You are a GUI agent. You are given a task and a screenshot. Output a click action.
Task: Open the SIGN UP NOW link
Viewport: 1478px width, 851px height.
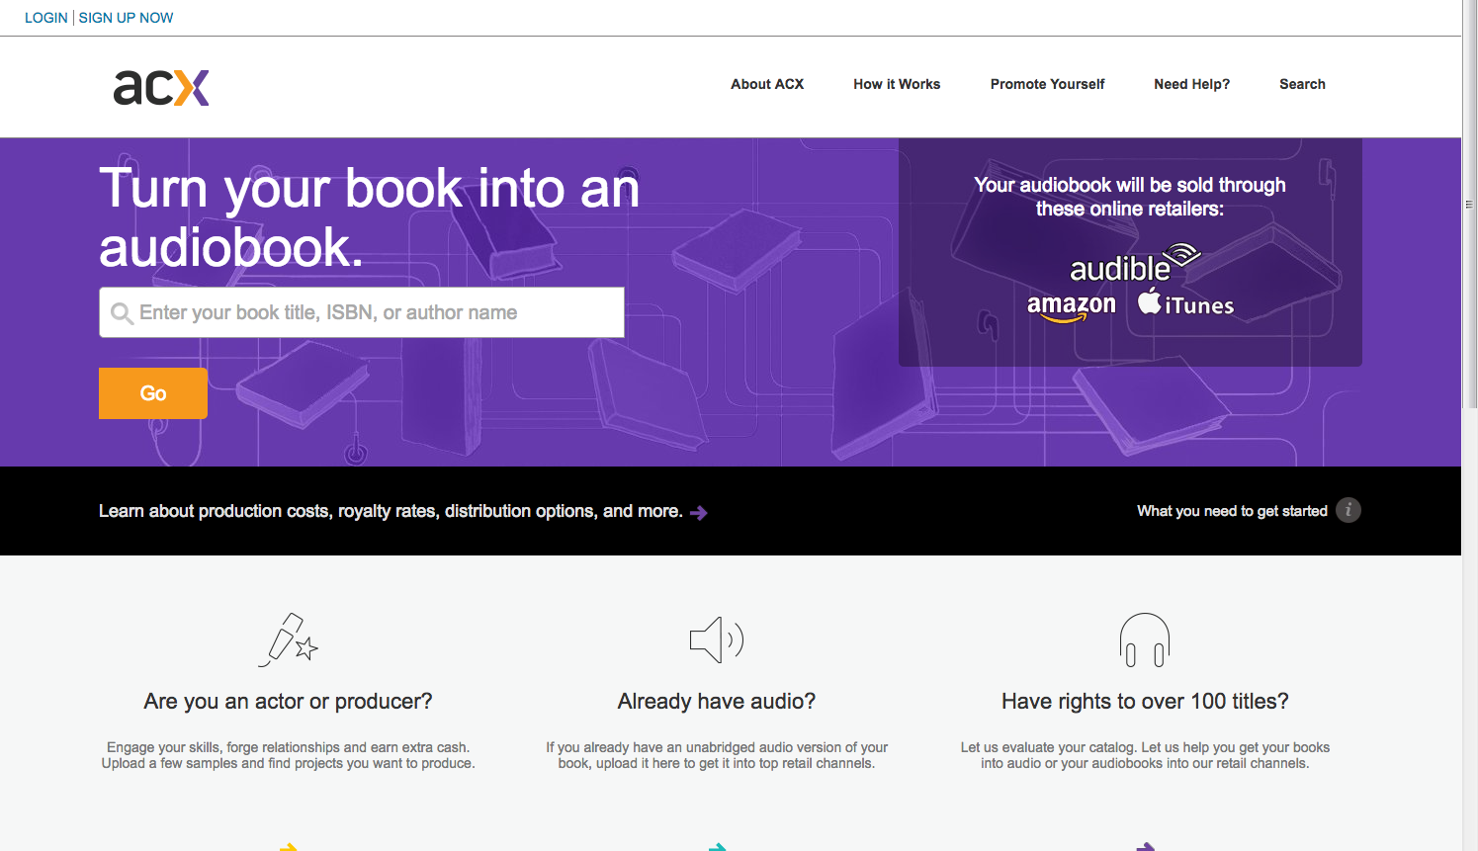(x=126, y=18)
